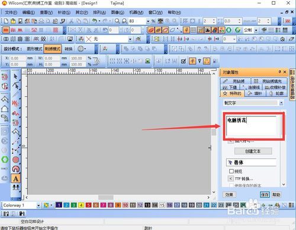Viewport: 296px width, 230px height.
Task: Toggle the show grid icon
Action: coord(193,30)
